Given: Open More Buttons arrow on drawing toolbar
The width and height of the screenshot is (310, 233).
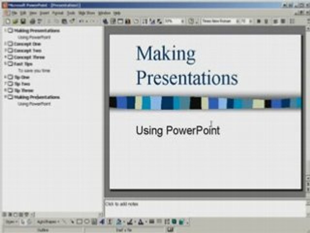Looking at the screenshot, I should [188, 222].
